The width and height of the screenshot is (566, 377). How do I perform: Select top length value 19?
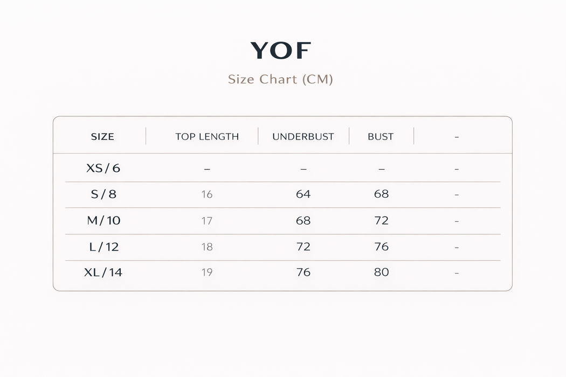tap(207, 273)
